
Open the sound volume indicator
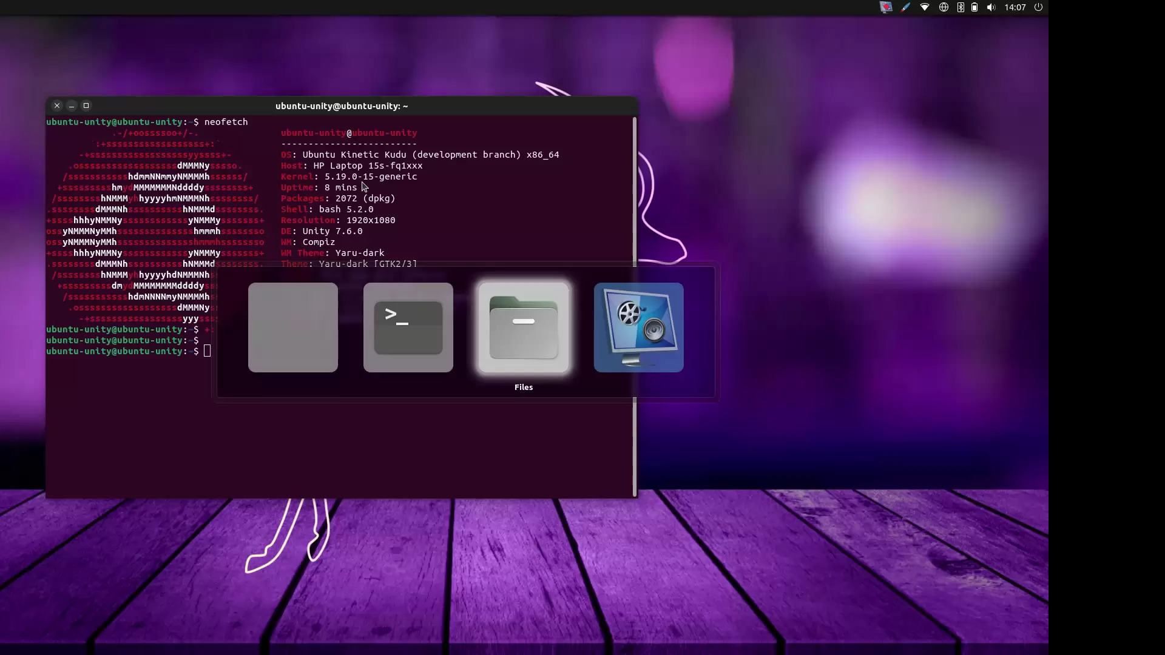[991, 7]
